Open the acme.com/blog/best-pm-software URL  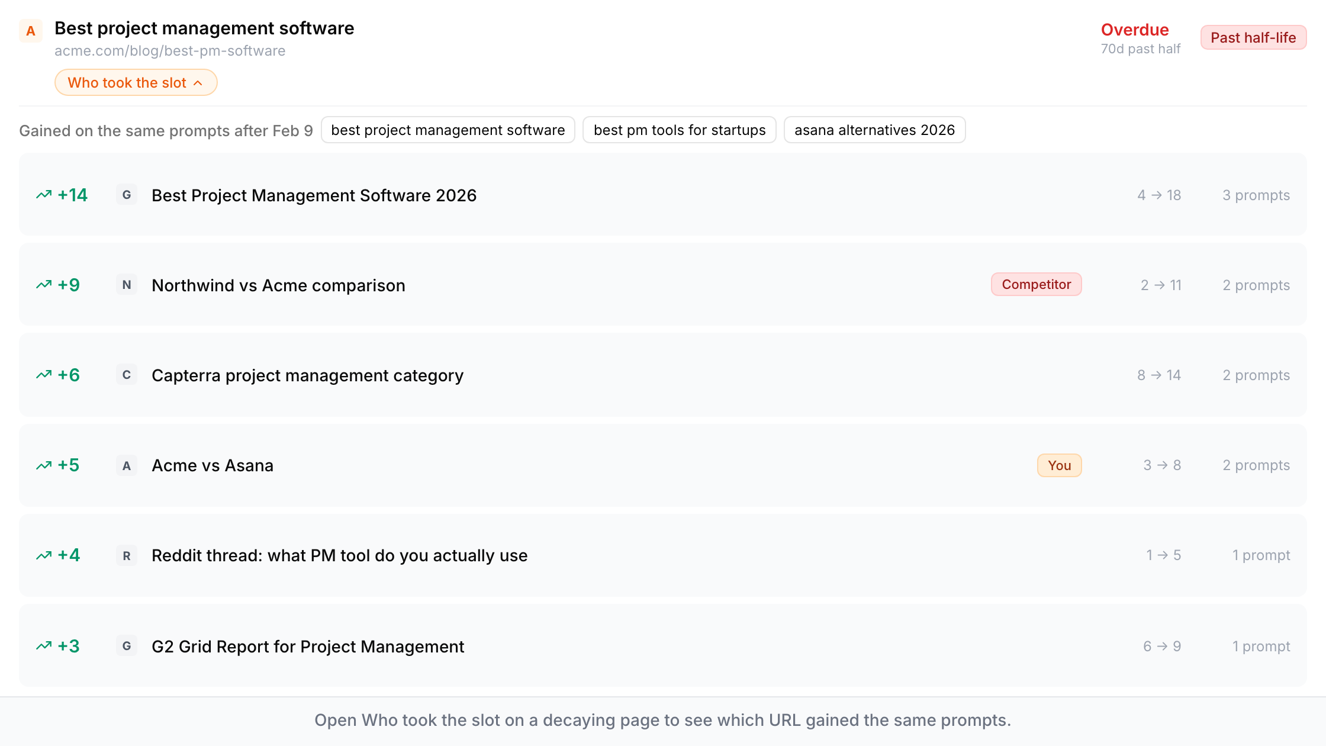pos(170,51)
